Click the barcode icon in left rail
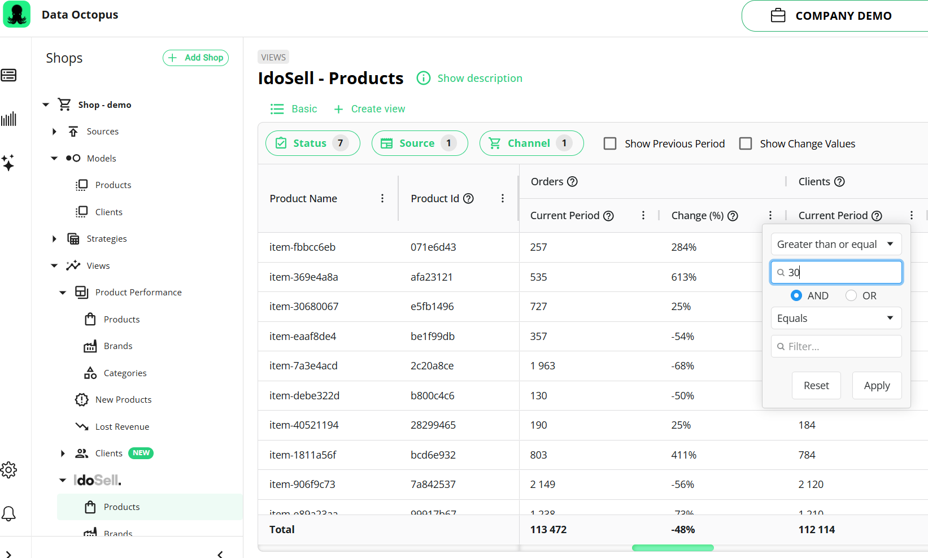928x558 pixels. [x=8, y=119]
